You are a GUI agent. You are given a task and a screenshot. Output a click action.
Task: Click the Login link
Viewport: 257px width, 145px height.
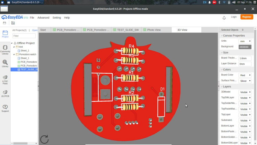[x=234, y=17]
